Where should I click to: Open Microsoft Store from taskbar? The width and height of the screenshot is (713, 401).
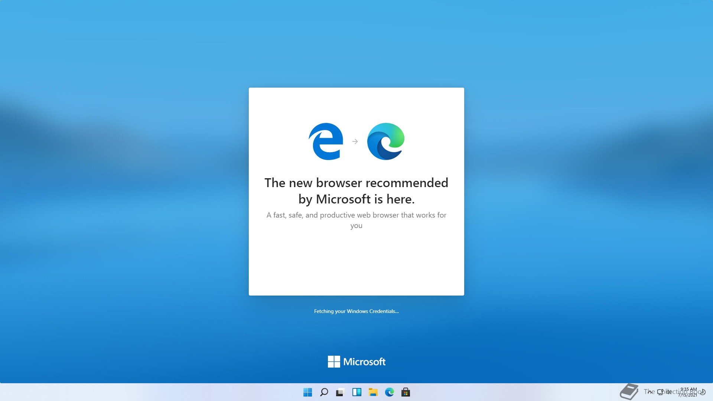click(x=406, y=392)
